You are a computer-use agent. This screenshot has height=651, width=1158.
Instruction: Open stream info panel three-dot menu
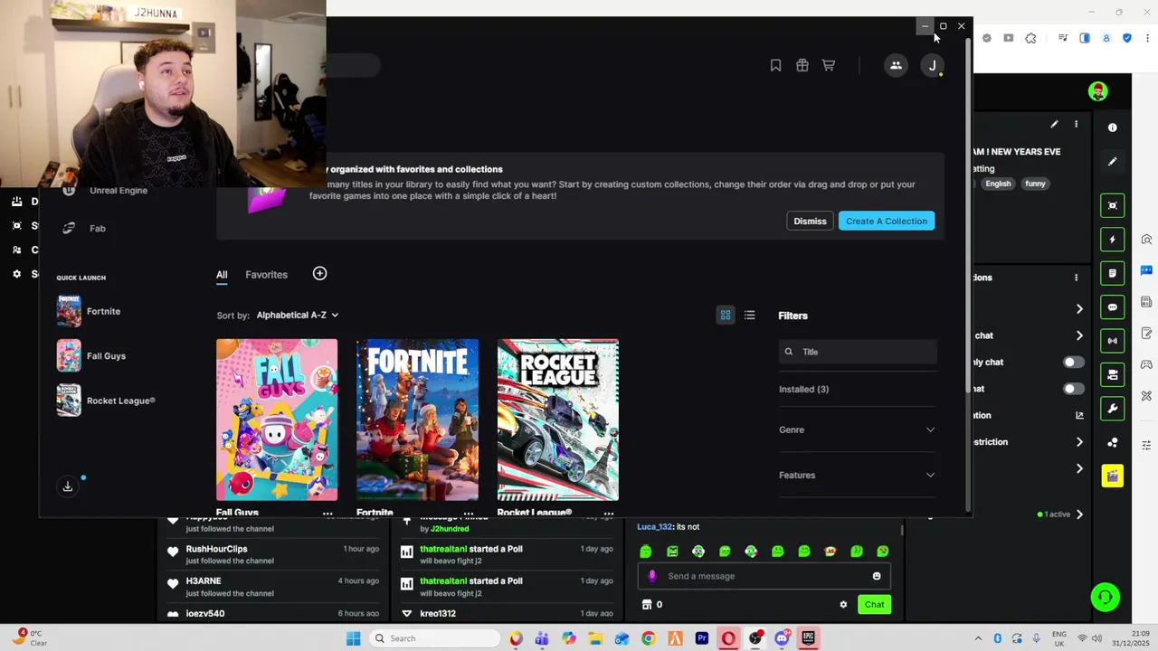click(1076, 125)
